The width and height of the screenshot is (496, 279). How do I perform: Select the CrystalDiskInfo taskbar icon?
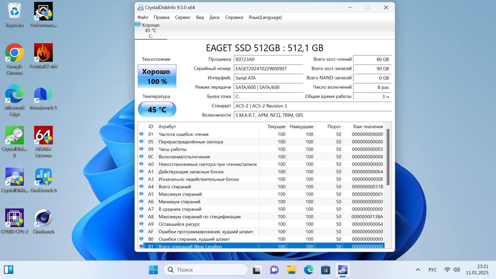[x=343, y=270]
